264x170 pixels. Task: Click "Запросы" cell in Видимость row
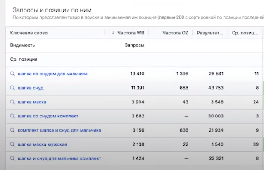[135, 45]
